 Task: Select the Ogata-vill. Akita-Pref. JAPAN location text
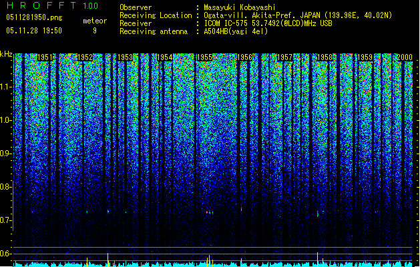(x=298, y=15)
